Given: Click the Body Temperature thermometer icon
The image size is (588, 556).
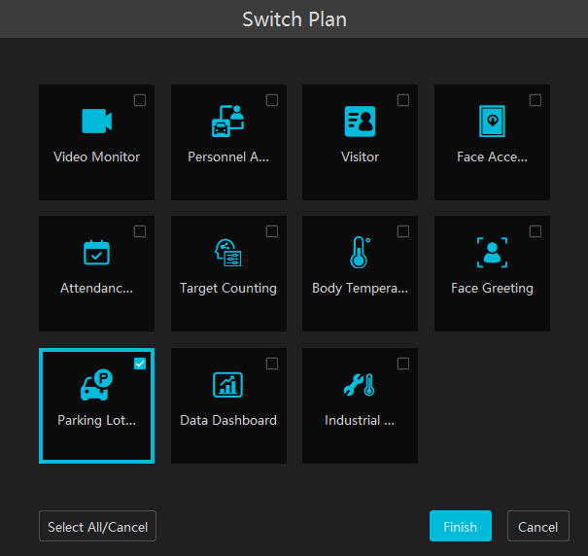Looking at the screenshot, I should (360, 253).
